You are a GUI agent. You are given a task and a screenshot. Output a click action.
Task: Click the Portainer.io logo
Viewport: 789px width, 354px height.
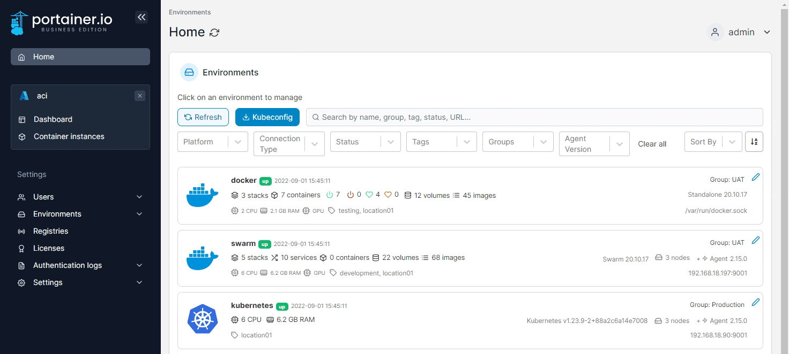pyautogui.click(x=62, y=22)
